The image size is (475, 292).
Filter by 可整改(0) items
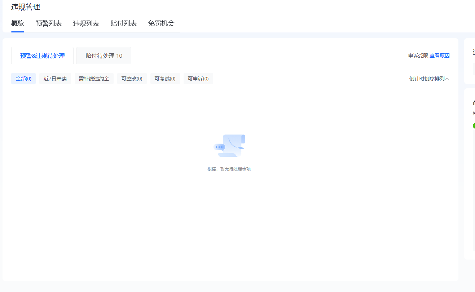[x=132, y=79]
